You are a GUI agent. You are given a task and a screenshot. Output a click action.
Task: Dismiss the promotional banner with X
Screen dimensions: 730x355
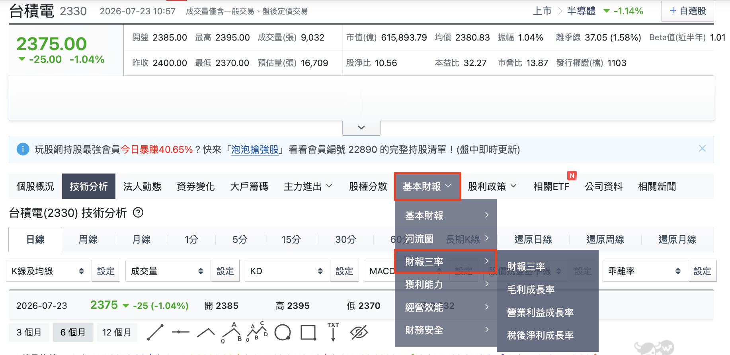pos(702,148)
